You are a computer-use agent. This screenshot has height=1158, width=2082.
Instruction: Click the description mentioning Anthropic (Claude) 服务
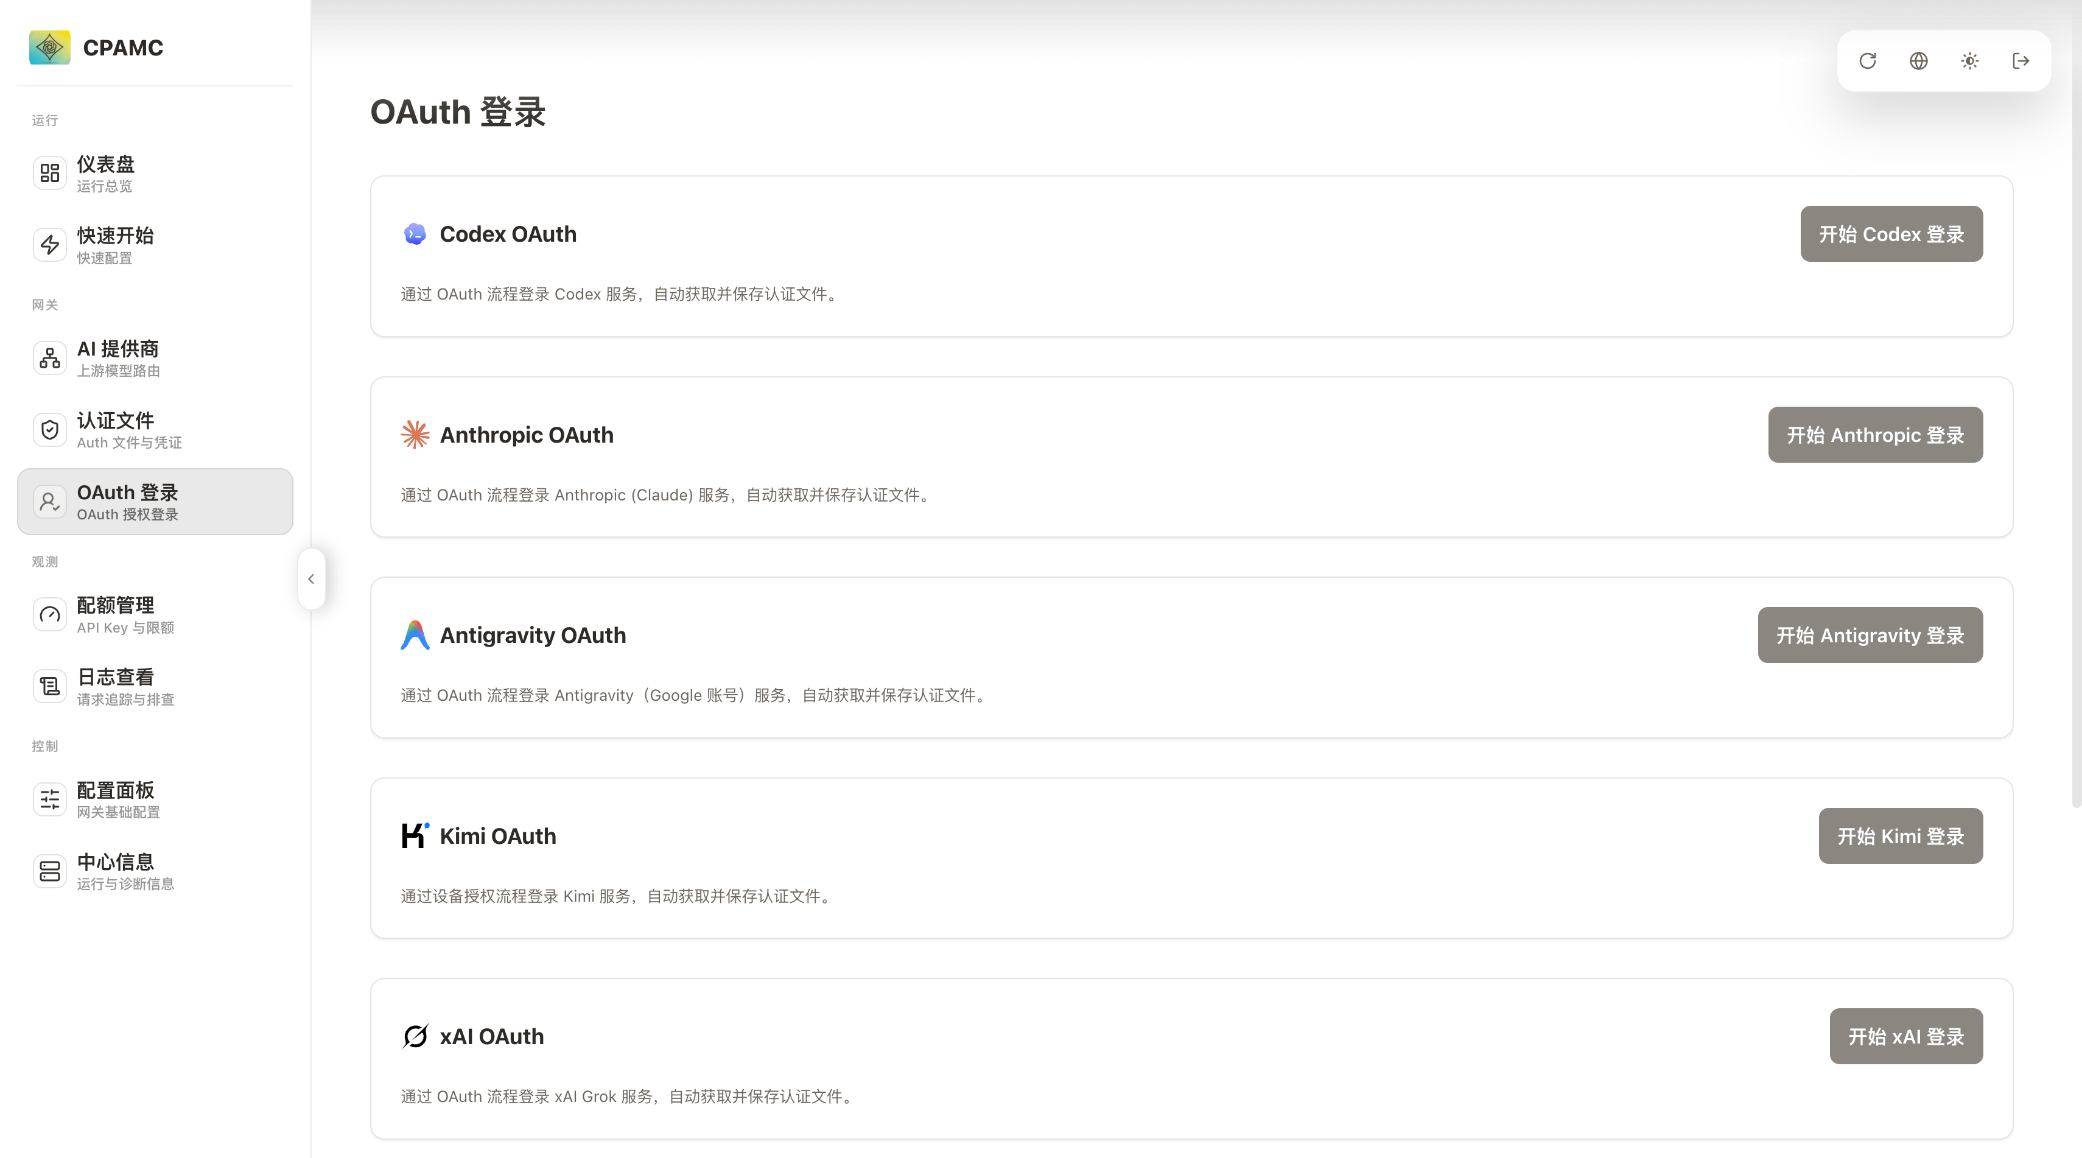[668, 494]
